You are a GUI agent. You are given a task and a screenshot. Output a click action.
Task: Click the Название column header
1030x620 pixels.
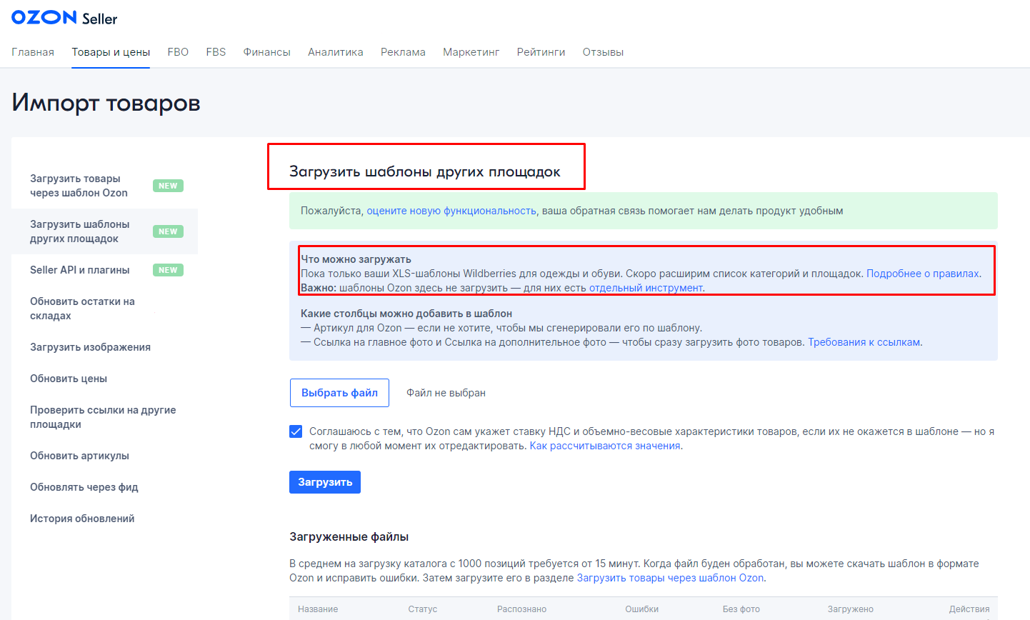click(x=318, y=609)
